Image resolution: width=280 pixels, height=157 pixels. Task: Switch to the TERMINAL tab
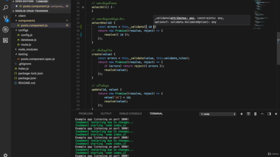156,113
